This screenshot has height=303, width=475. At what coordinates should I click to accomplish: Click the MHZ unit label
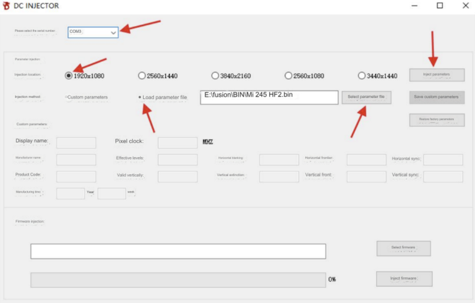[x=208, y=142]
